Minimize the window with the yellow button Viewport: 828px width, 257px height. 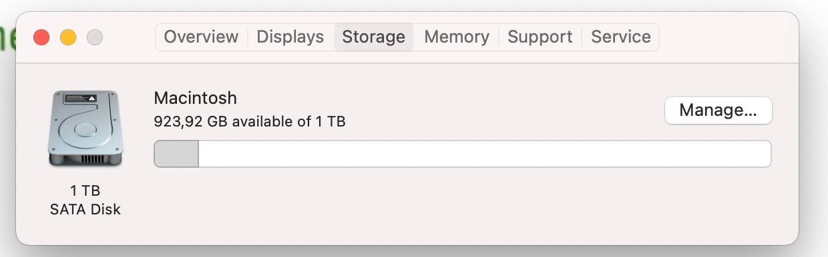pos(68,37)
